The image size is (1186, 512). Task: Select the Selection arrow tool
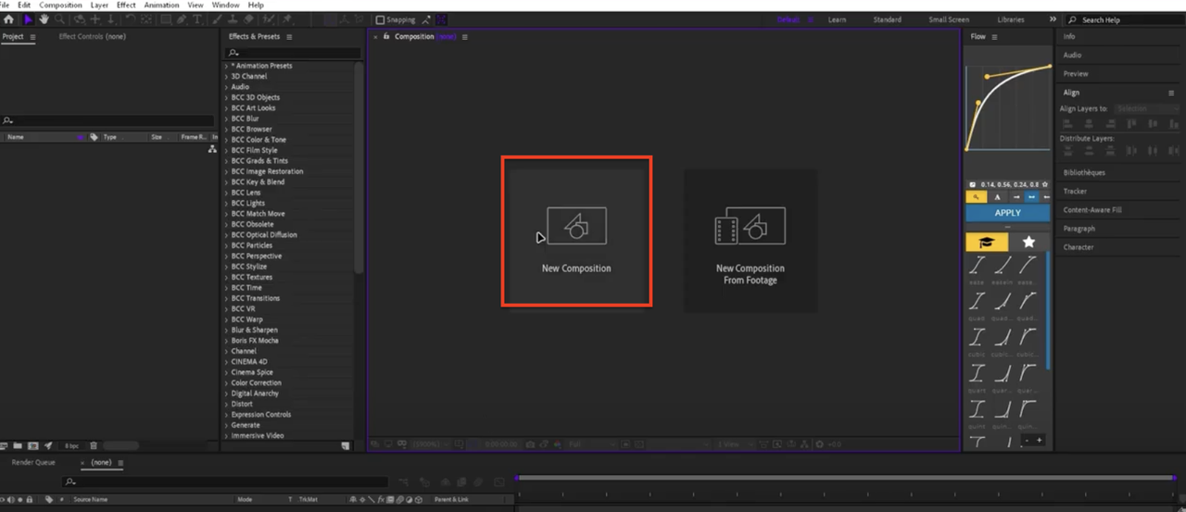tap(29, 19)
